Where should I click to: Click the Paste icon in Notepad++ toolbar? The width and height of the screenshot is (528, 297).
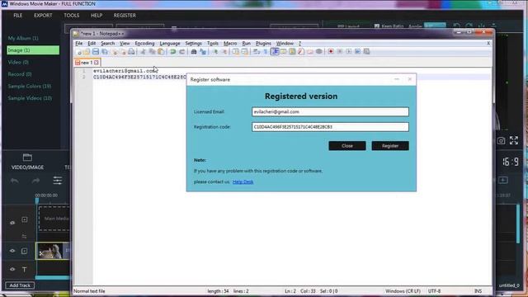point(161,52)
